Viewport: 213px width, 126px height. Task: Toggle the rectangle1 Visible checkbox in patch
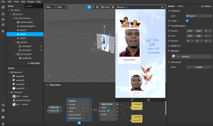140,120
